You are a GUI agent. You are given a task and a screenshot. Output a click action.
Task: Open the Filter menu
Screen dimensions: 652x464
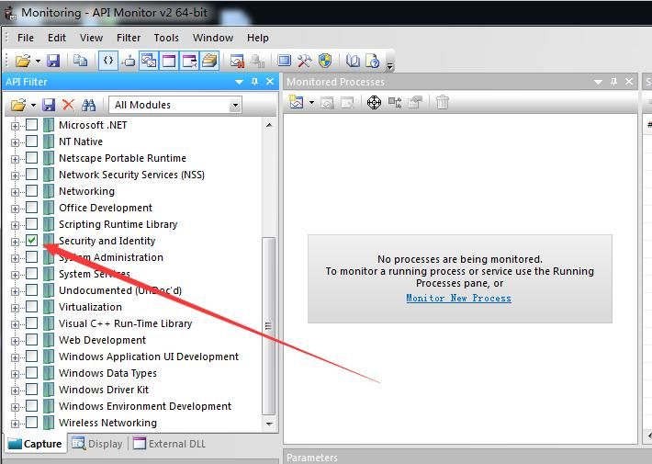tap(129, 38)
